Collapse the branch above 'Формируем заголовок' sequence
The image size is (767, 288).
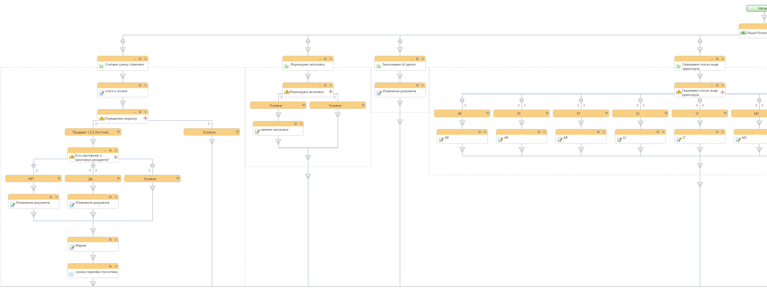click(x=308, y=41)
